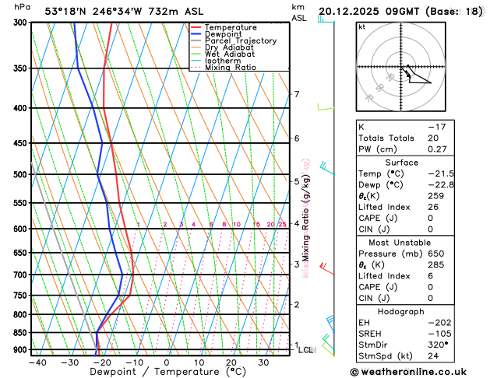Open the weatheronline.co.uk copyright link
Image resolution: width=490 pixels, height=378 pixels.
click(x=408, y=372)
